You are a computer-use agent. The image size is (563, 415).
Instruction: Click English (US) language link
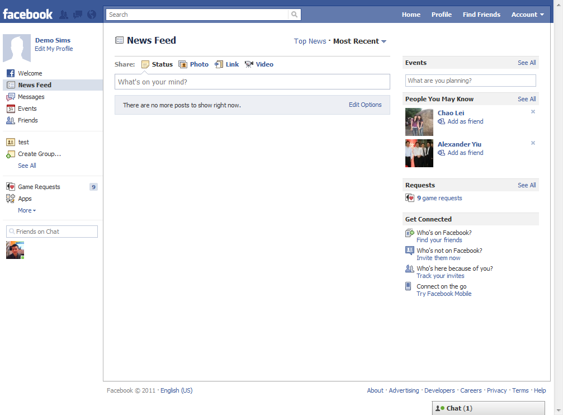176,390
